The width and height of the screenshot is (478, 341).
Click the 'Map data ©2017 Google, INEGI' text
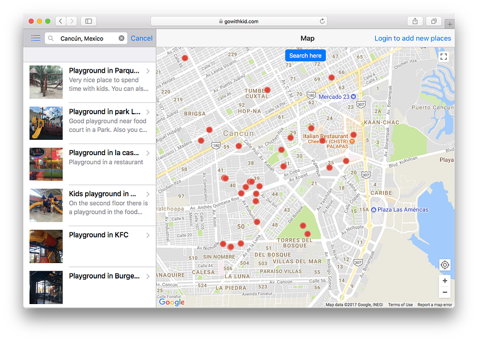(x=354, y=305)
